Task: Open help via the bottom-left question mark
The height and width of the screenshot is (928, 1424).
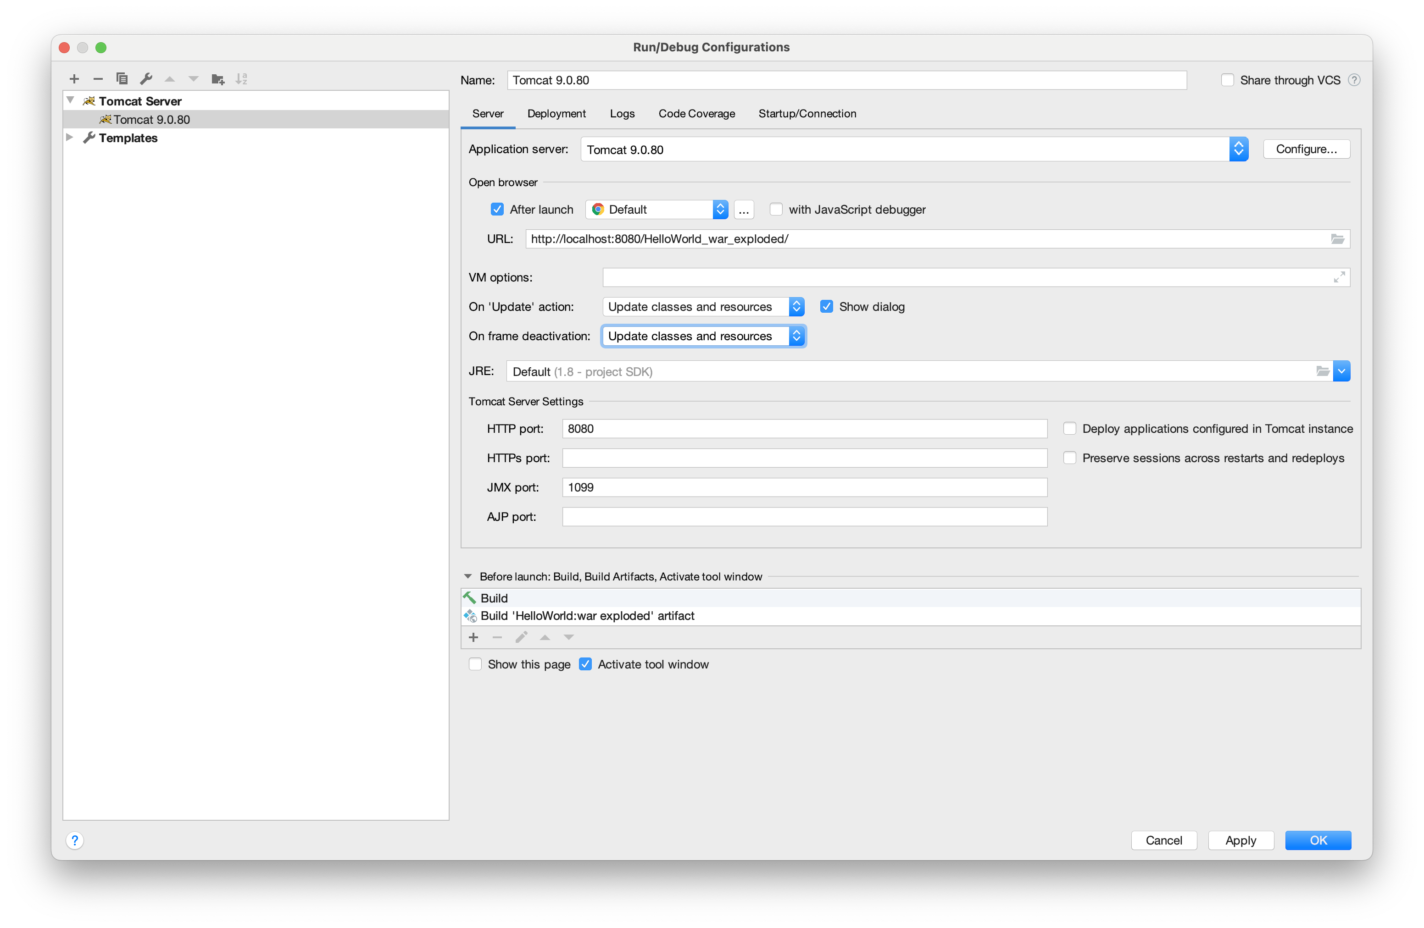Action: point(75,841)
